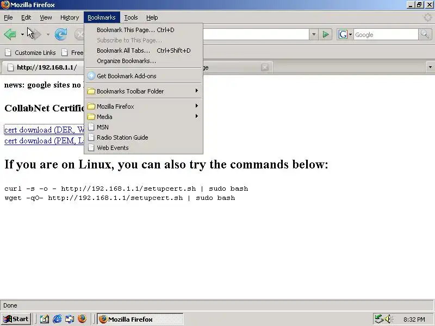Launch Firefox from quick launch icon
Screen dimensions: 435x326
pyautogui.click(x=82, y=319)
